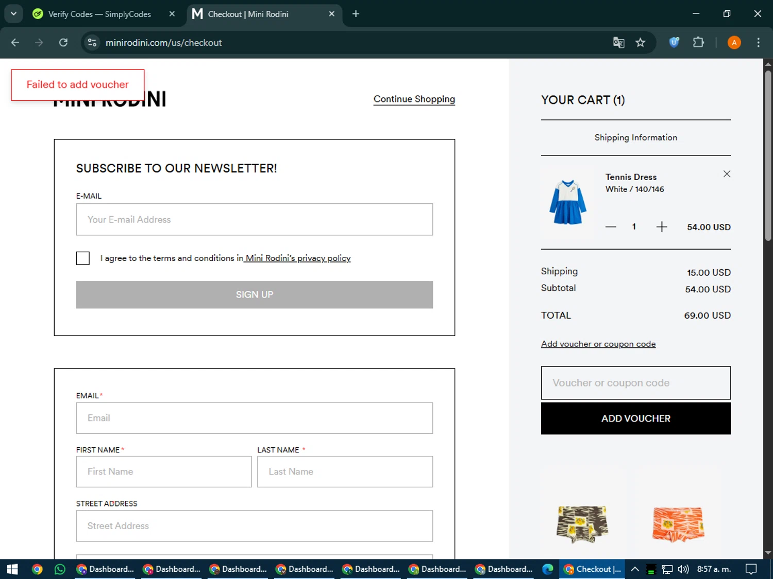Image resolution: width=773 pixels, height=579 pixels.
Task: Close the Verify Codes SimplyCodes tab
Action: (172, 14)
